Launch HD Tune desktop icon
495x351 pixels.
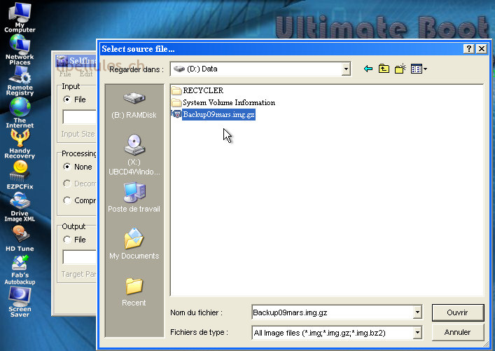pyautogui.click(x=20, y=238)
